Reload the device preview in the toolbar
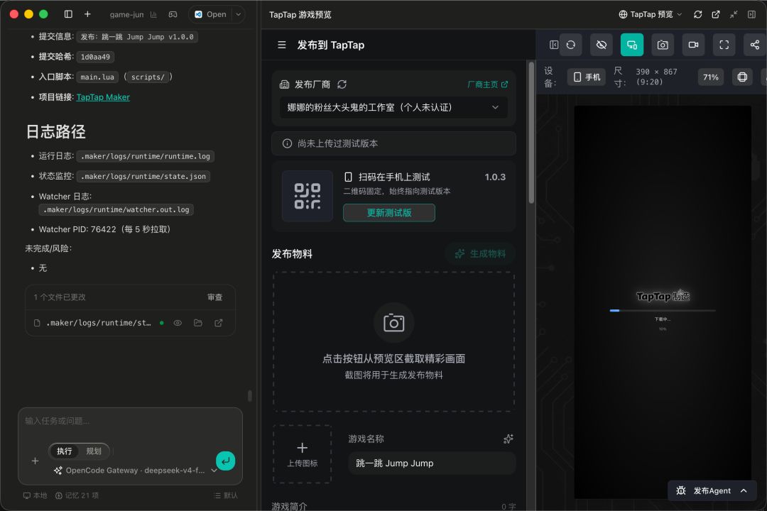This screenshot has width=767, height=511. click(571, 45)
